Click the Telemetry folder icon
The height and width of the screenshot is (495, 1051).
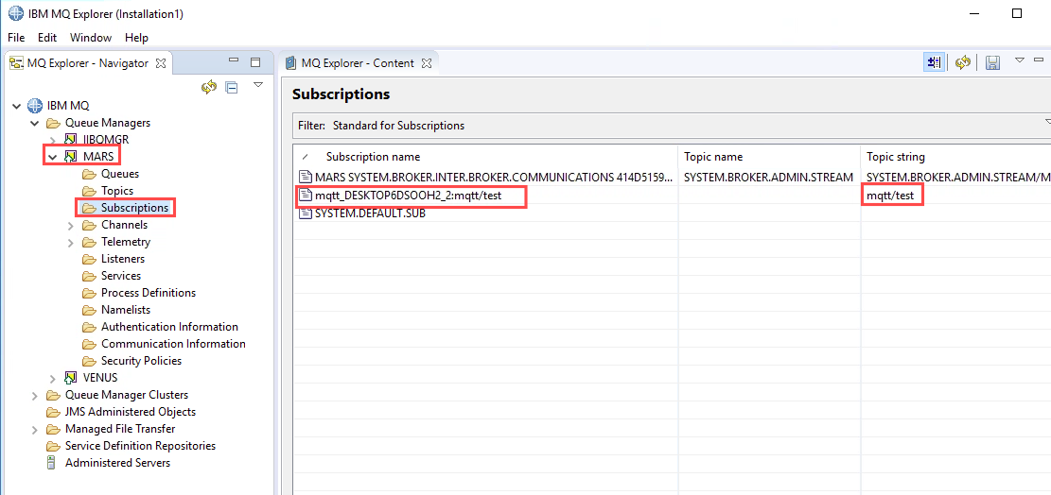point(89,242)
